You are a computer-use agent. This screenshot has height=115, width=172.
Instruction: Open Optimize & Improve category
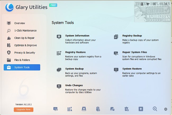click(x=22, y=45)
